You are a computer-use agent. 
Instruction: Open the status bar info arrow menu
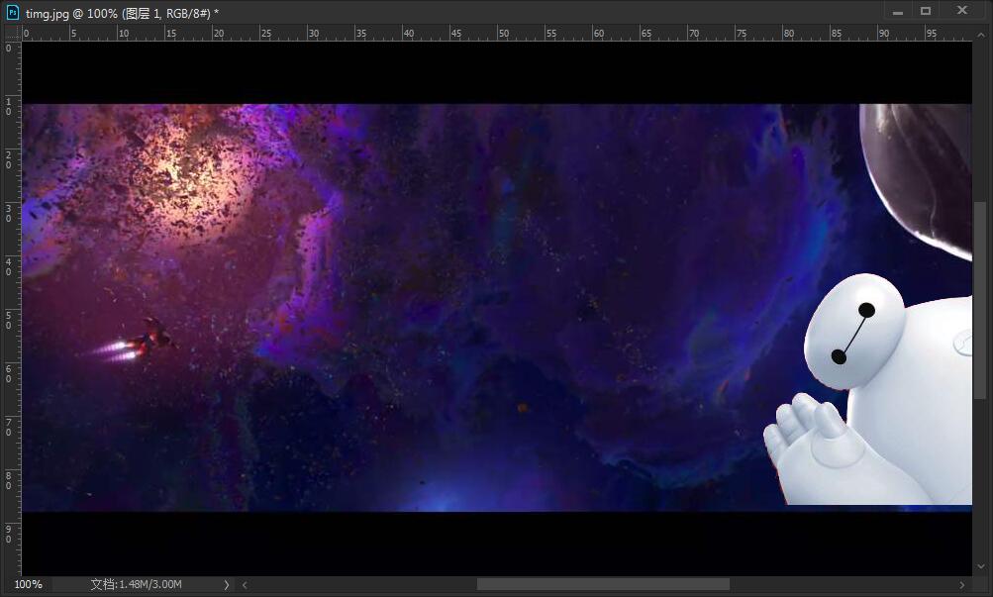point(226,585)
